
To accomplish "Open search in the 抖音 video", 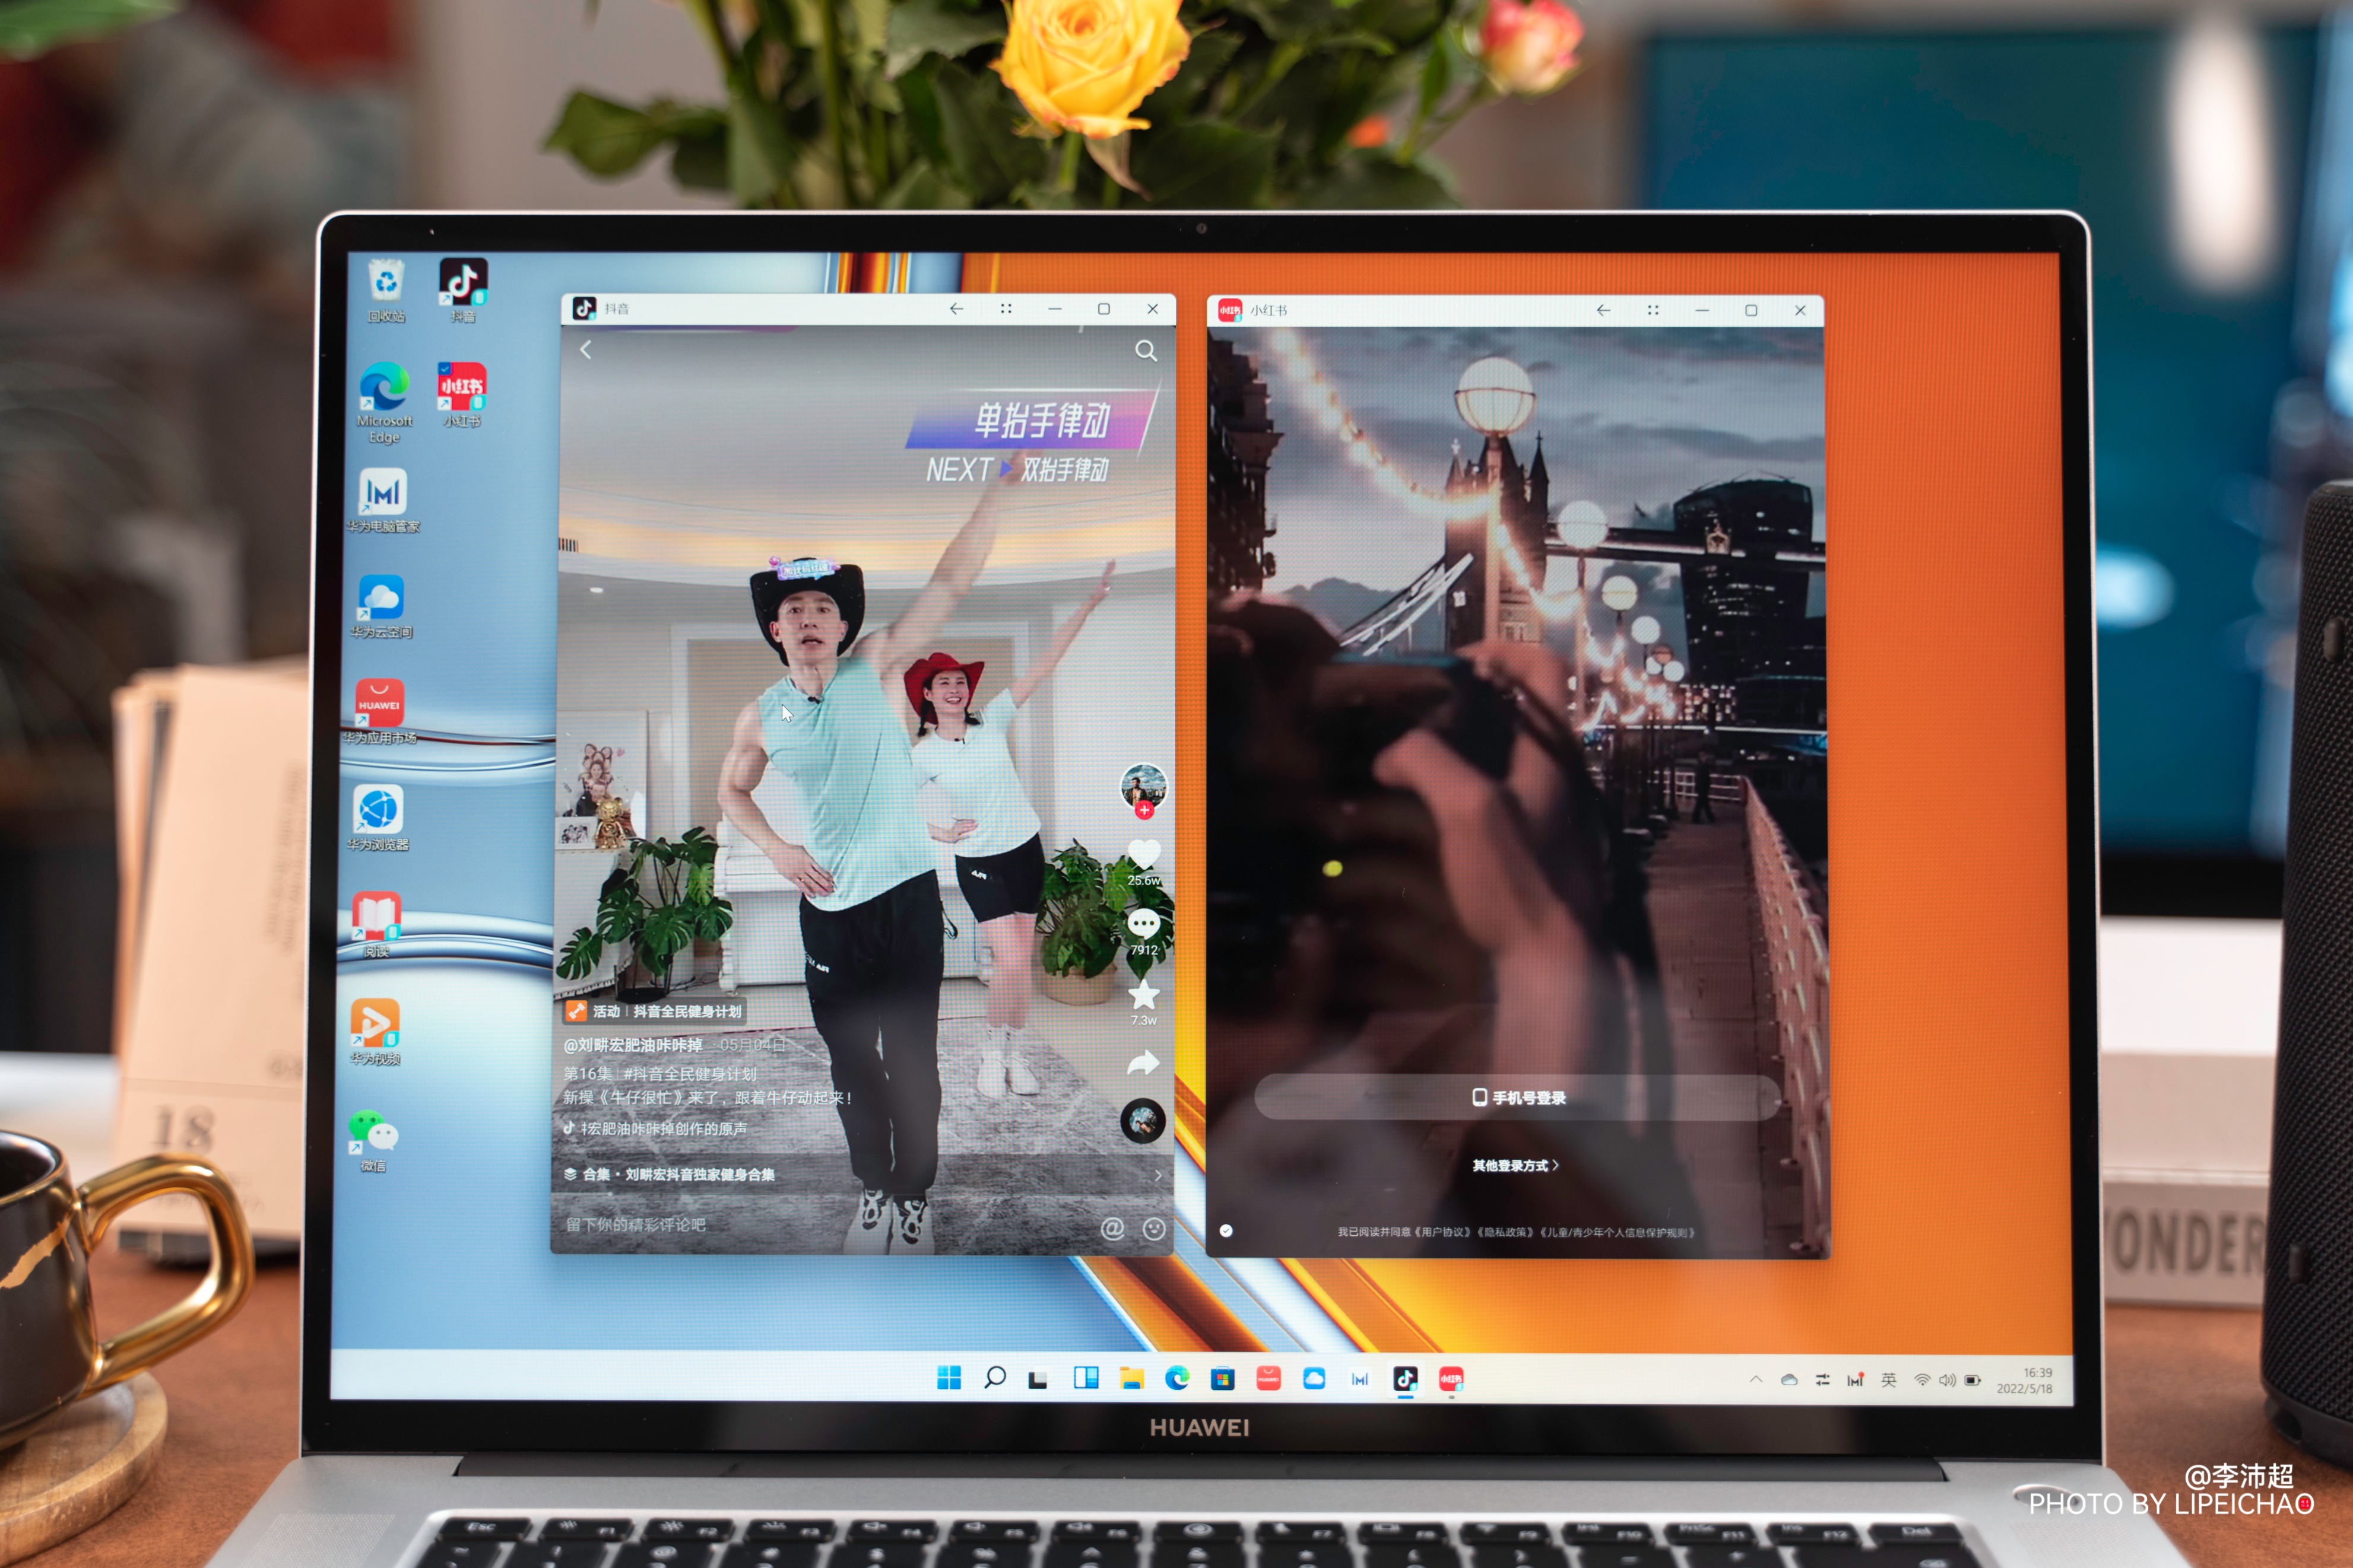I will pyautogui.click(x=1146, y=350).
